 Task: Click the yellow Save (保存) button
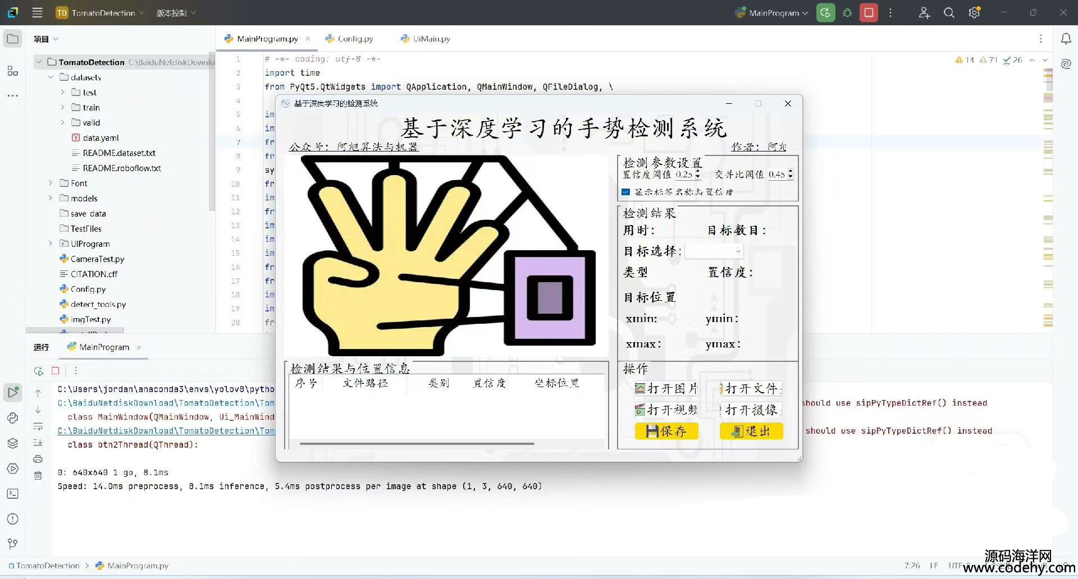pyautogui.click(x=666, y=431)
